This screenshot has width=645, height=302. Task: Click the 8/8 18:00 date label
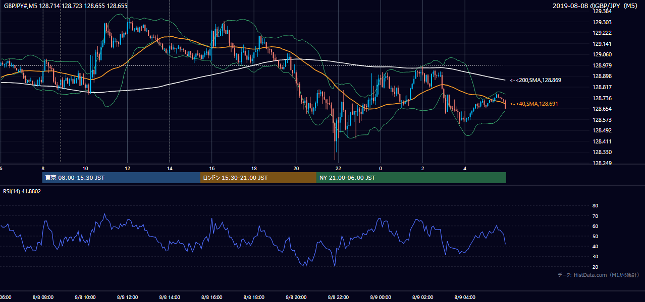click(254, 297)
